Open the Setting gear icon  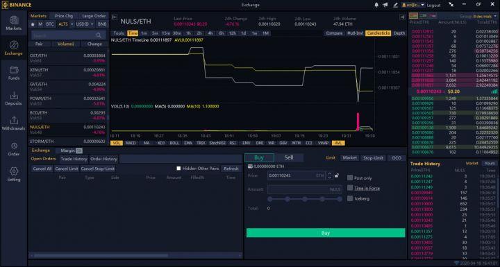(14, 171)
